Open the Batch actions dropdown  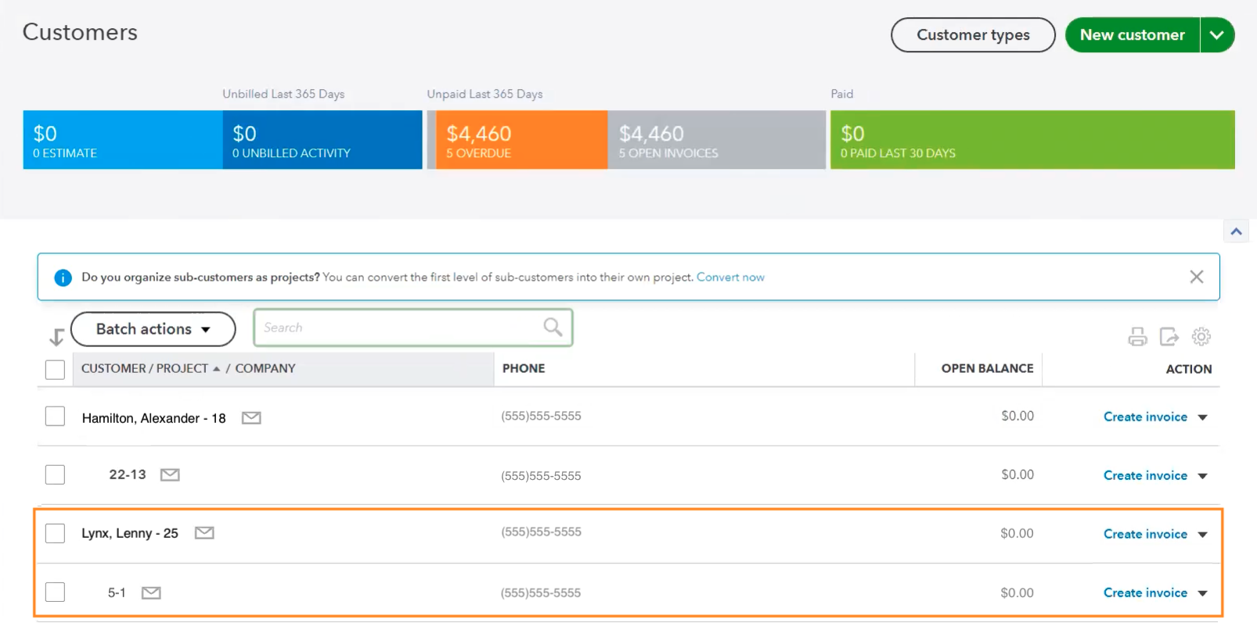coord(153,329)
